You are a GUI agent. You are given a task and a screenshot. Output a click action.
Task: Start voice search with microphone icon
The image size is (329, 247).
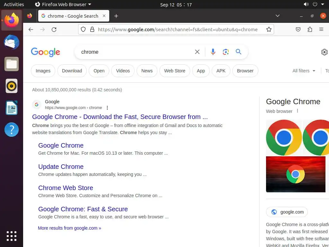[x=213, y=52]
